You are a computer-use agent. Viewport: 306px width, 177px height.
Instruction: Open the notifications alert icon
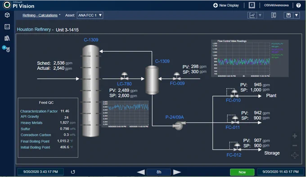(x=252, y=5)
